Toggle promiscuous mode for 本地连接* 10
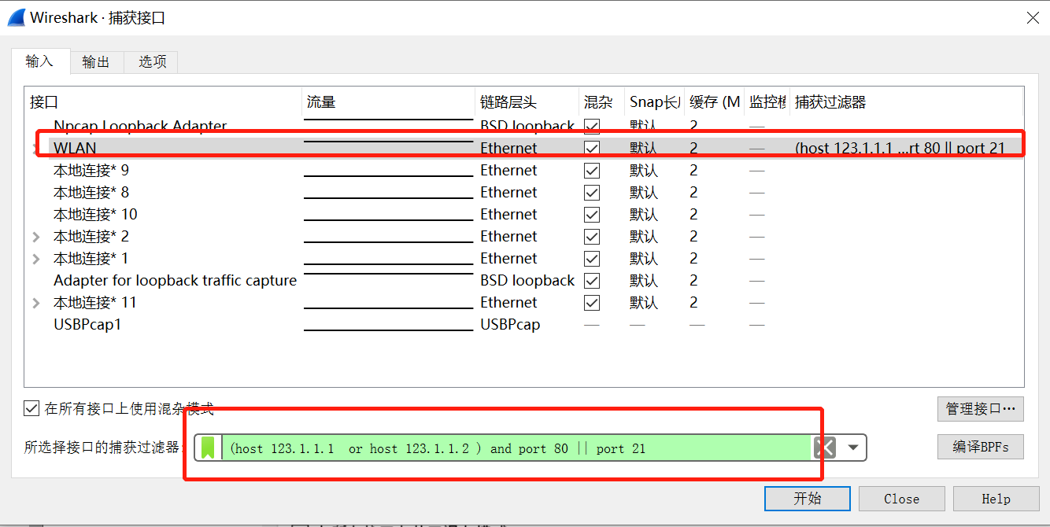 pyautogui.click(x=592, y=214)
